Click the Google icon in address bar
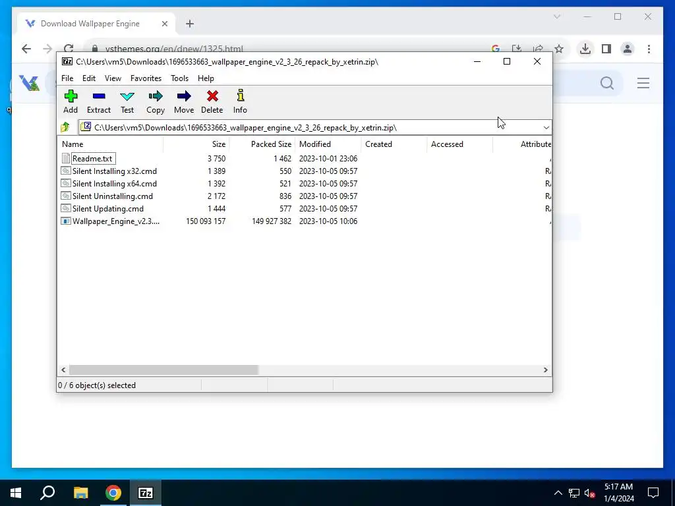 point(496,49)
